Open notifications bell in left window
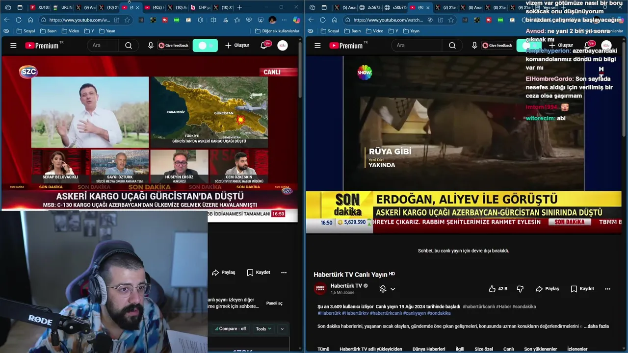 click(x=264, y=46)
